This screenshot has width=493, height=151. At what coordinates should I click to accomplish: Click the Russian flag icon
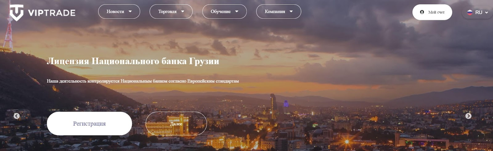point(470,12)
